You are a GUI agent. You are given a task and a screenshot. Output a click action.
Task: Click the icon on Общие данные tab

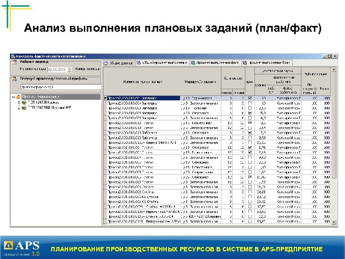pyautogui.click(x=105, y=63)
